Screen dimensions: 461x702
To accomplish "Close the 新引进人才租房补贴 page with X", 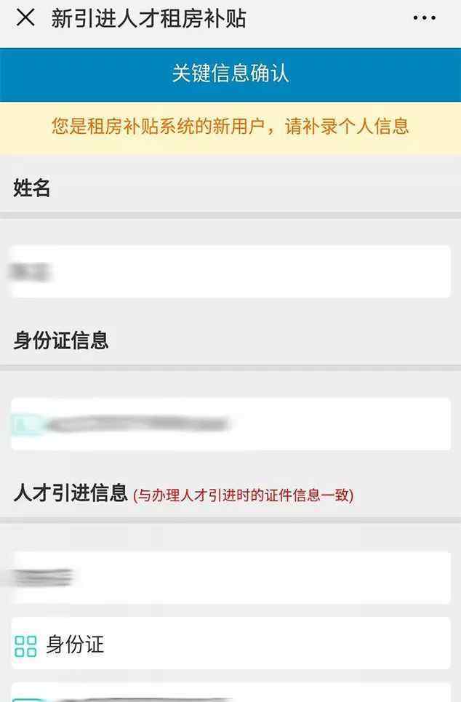I will 25,18.
